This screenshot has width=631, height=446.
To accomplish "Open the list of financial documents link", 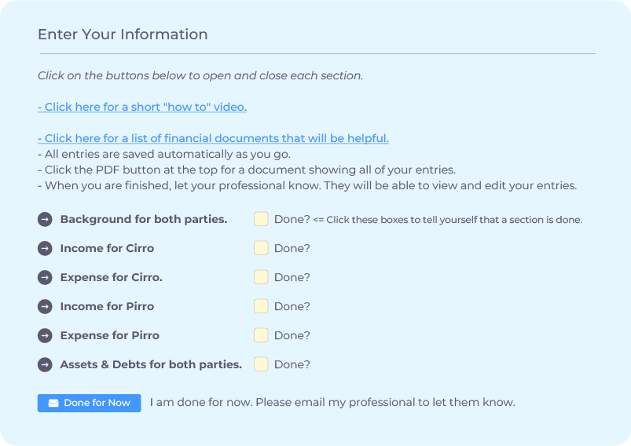I will 213,138.
